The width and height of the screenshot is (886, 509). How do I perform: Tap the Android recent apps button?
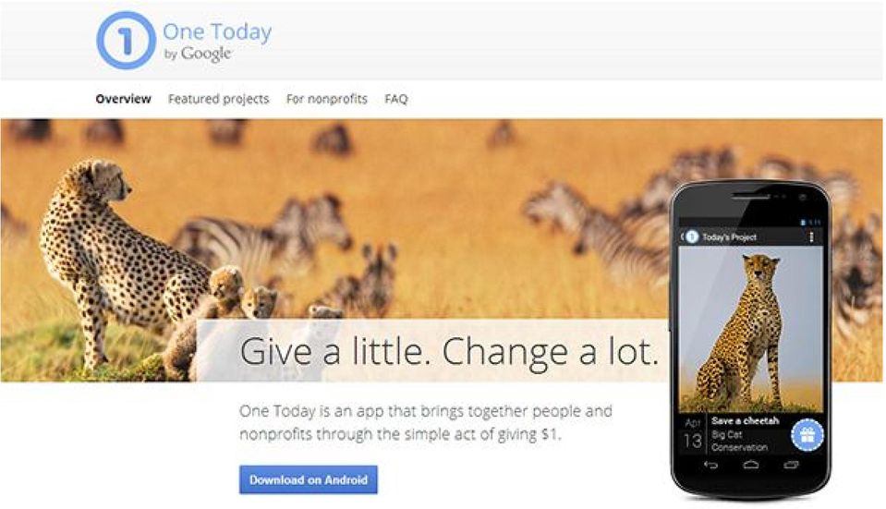791,465
